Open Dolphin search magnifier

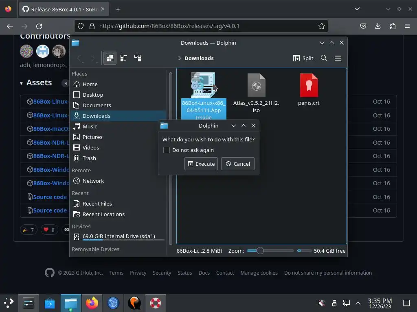tap(324, 58)
